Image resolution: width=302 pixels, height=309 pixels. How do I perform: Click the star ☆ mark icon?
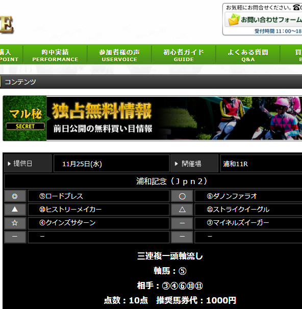(15, 223)
